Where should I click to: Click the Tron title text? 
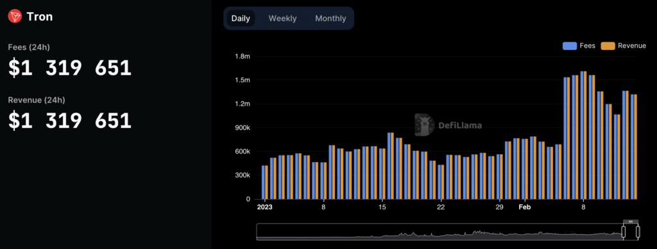click(x=39, y=17)
